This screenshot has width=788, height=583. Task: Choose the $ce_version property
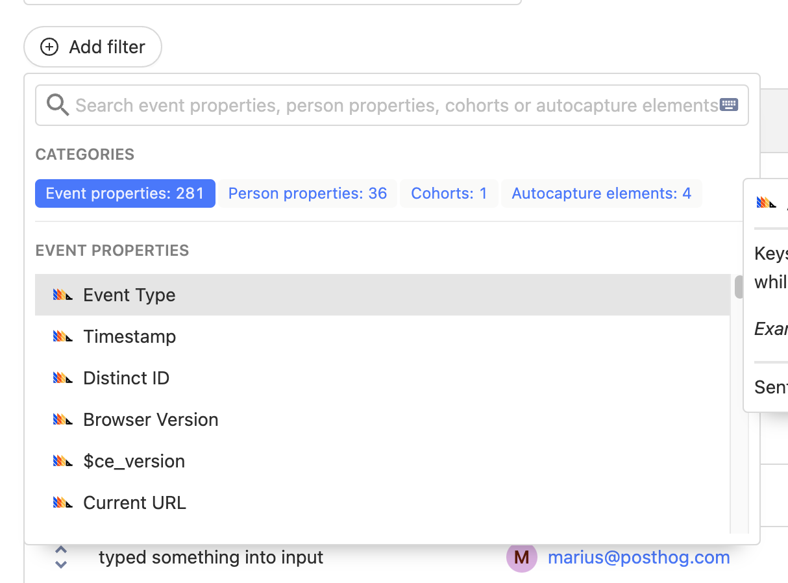click(134, 461)
